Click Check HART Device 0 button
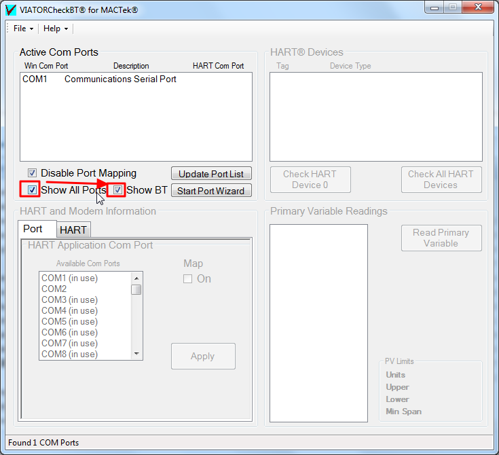The image size is (499, 455). pyautogui.click(x=310, y=179)
